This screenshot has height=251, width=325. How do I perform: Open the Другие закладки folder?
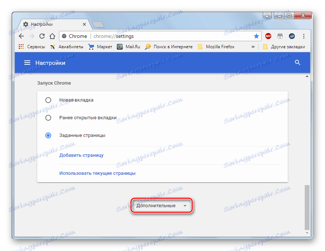click(284, 47)
